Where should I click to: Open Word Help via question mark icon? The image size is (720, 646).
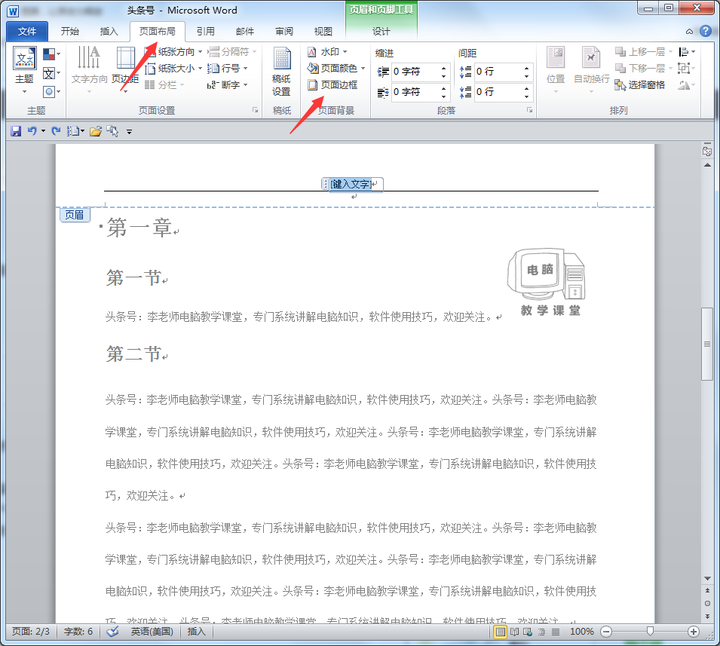[706, 31]
